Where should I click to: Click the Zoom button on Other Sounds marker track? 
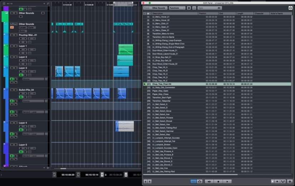23,31
